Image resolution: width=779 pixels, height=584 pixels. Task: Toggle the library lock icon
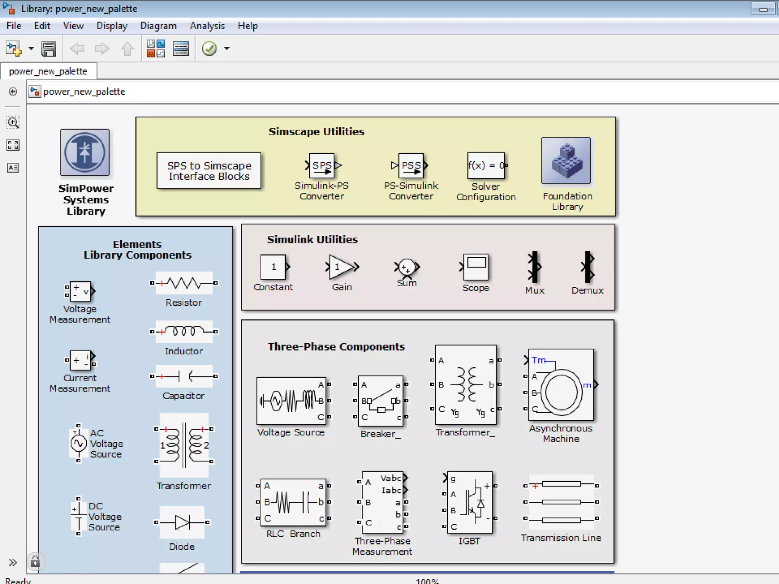pos(35,561)
